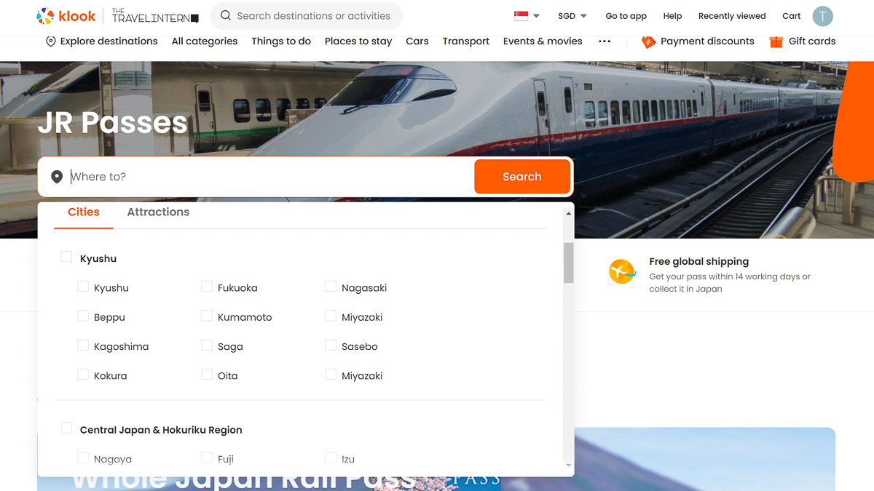Switch to the Attractions tab
874x491 pixels.
click(x=158, y=212)
